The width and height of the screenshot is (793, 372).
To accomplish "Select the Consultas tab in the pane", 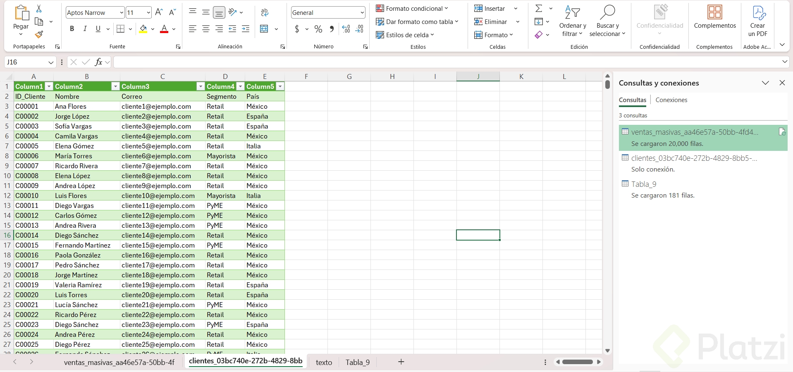I will click(633, 100).
